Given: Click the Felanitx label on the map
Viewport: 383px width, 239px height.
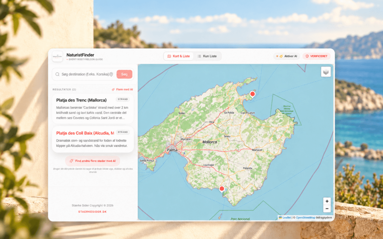Looking at the screenshot, I should click(248, 168).
